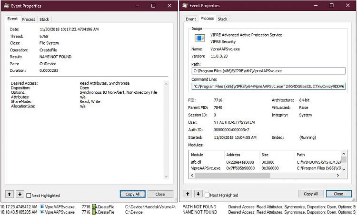357x215 pixels.
Task: Click down arrow in left Event Properties window
Action: pos(20,194)
